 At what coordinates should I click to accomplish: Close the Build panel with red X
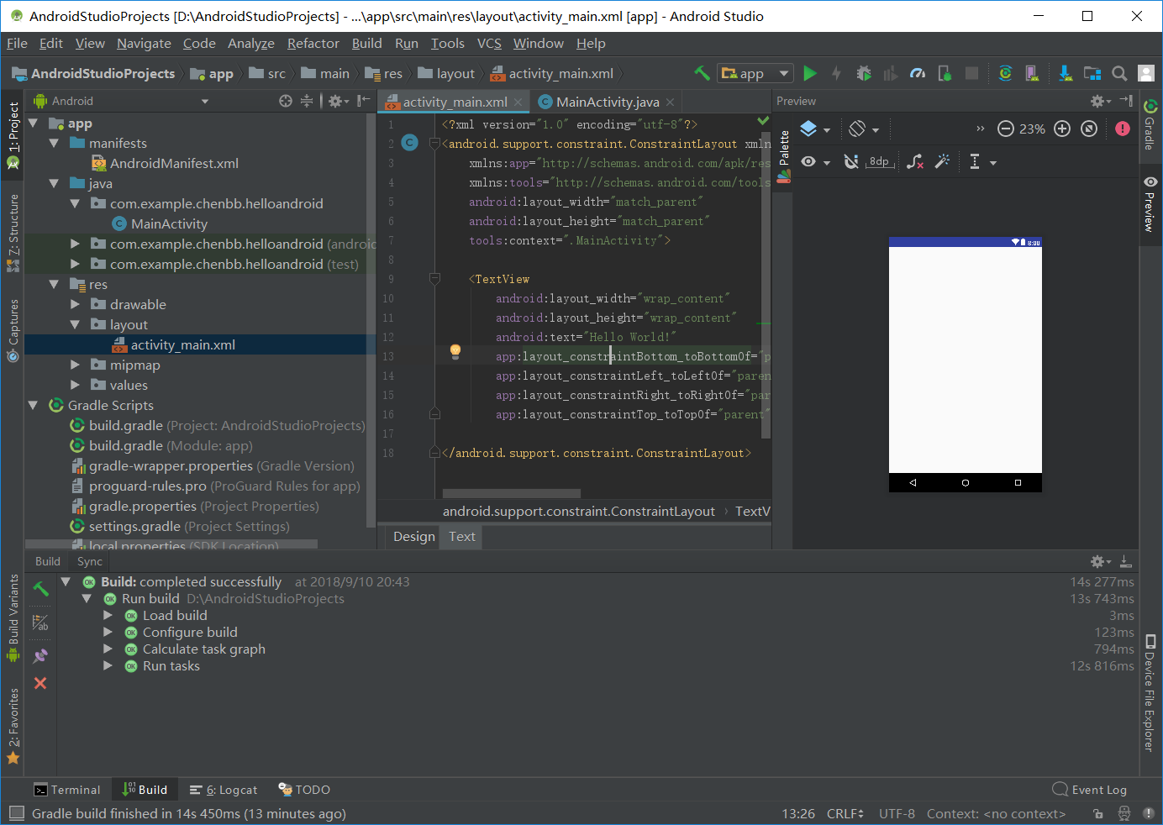tap(40, 683)
